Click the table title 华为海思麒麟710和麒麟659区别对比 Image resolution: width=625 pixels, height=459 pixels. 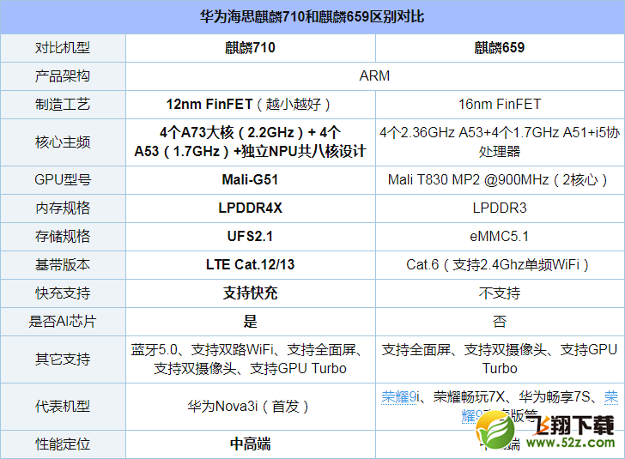point(312,17)
